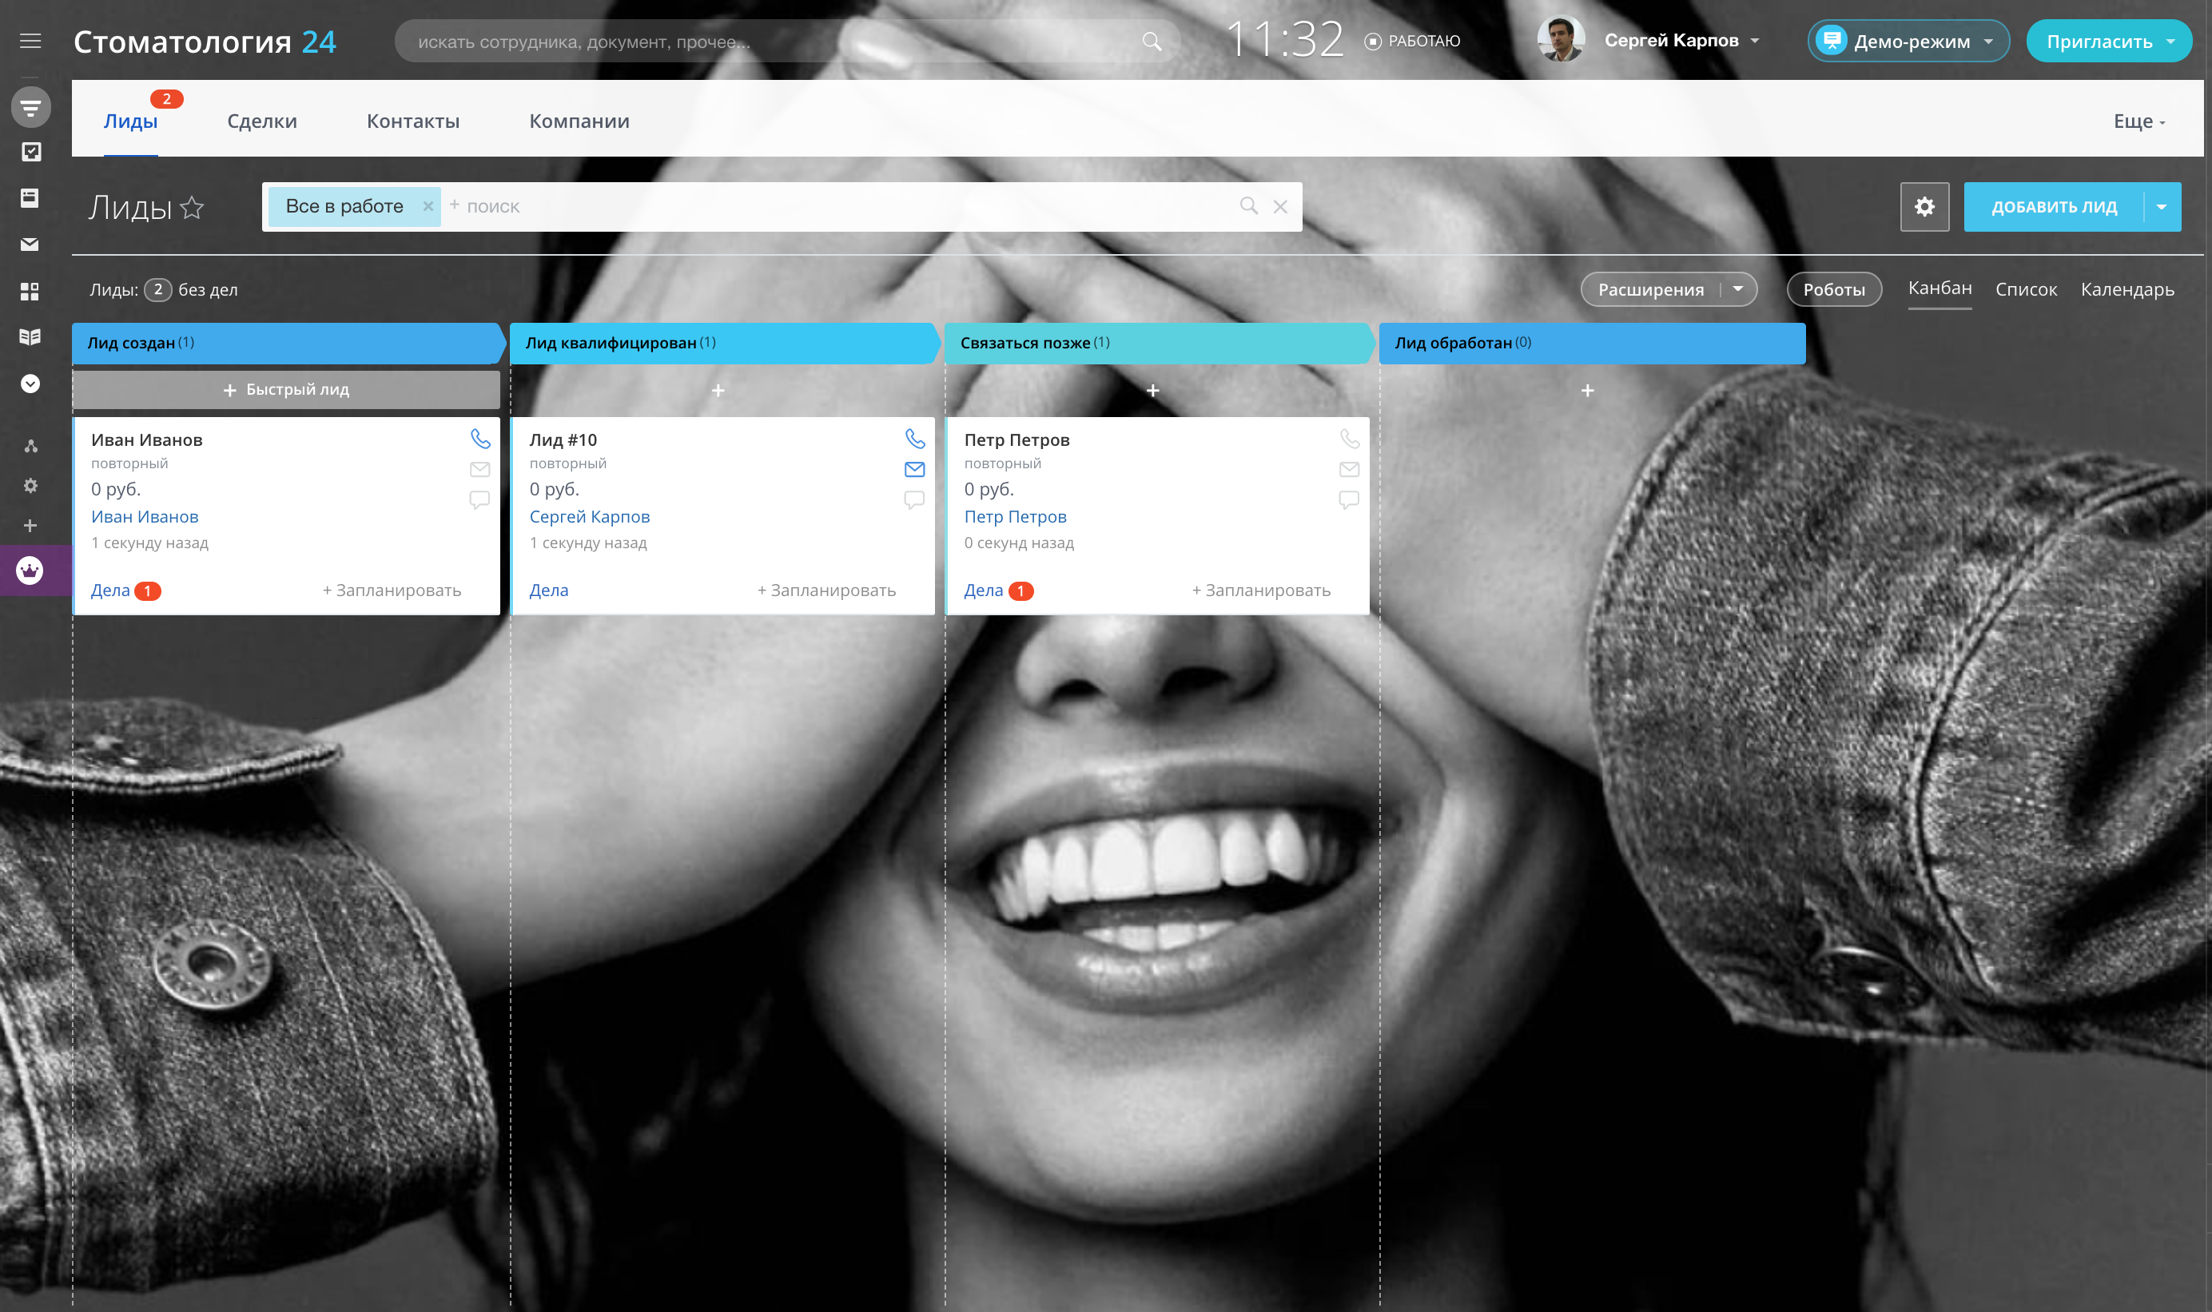Image resolution: width=2212 pixels, height=1312 pixels.
Task: Click the hamburger menu icon
Action: (x=30, y=41)
